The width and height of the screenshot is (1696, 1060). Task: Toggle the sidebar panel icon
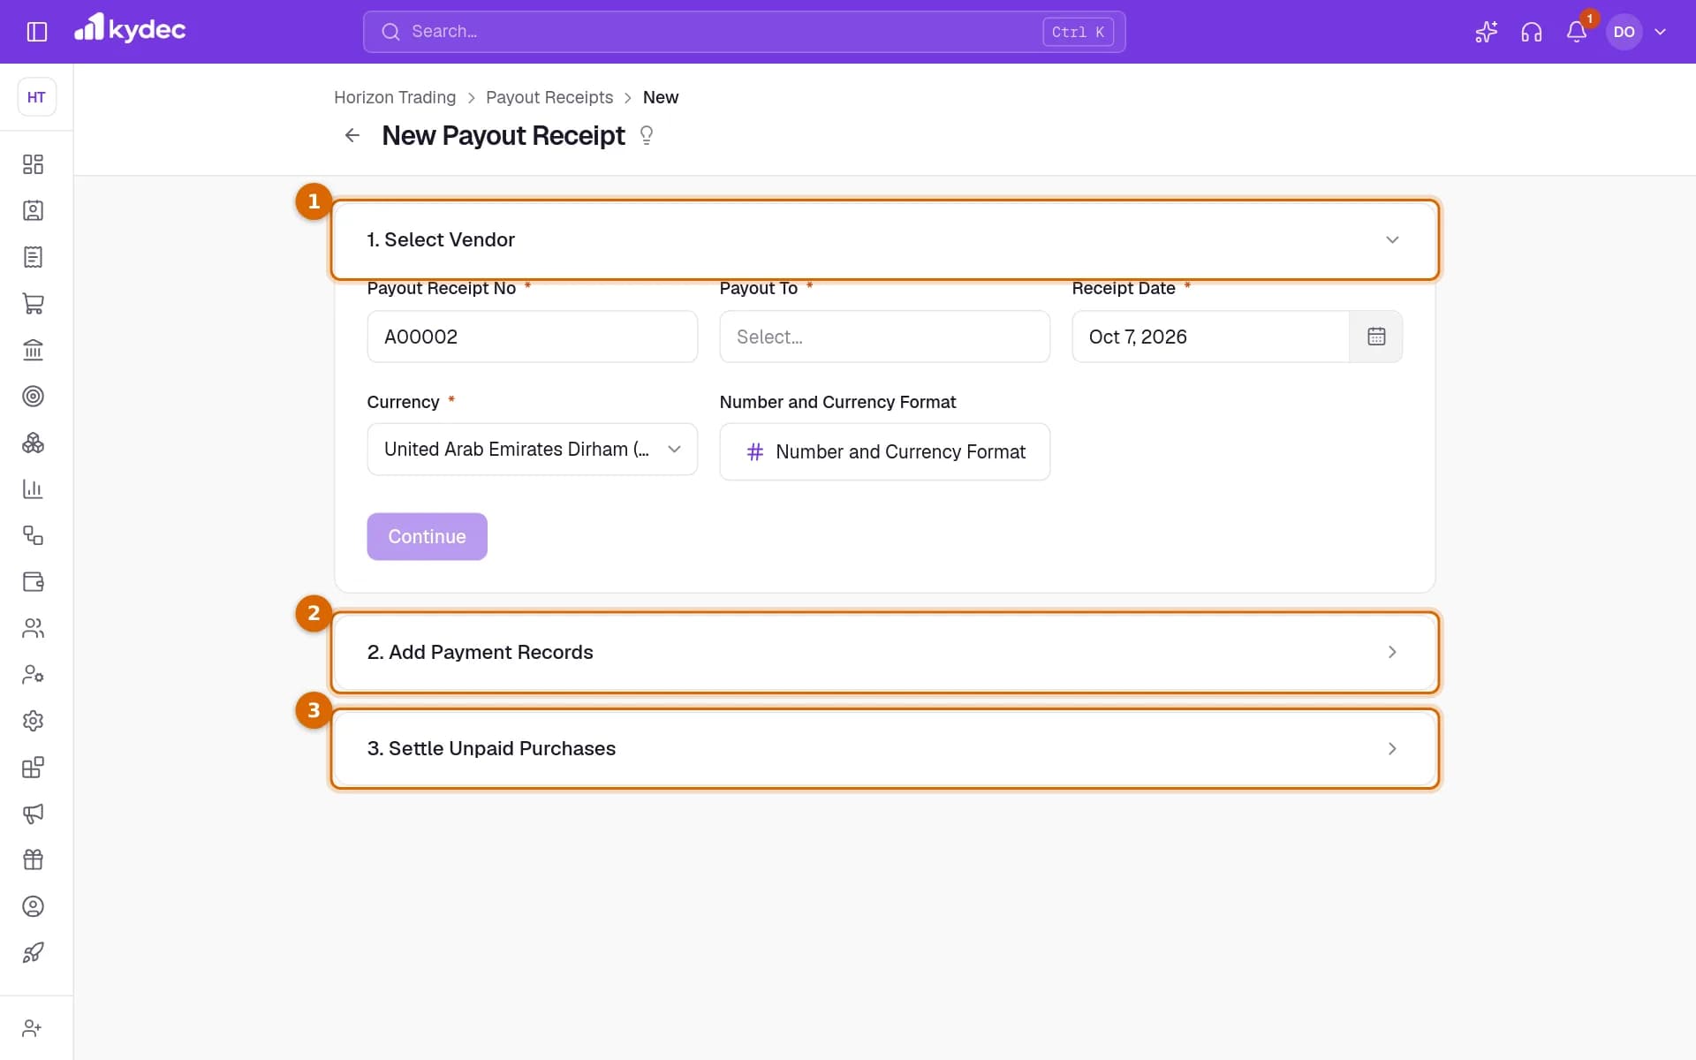[37, 32]
